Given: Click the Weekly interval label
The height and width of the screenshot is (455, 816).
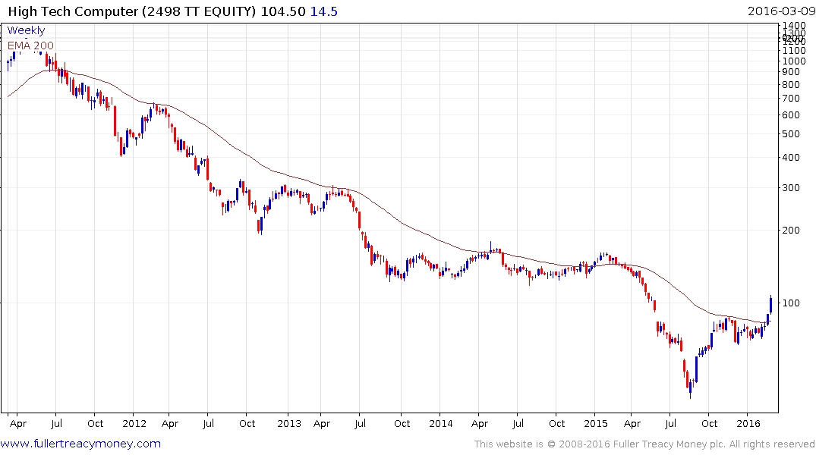Looking at the screenshot, I should 26,30.
